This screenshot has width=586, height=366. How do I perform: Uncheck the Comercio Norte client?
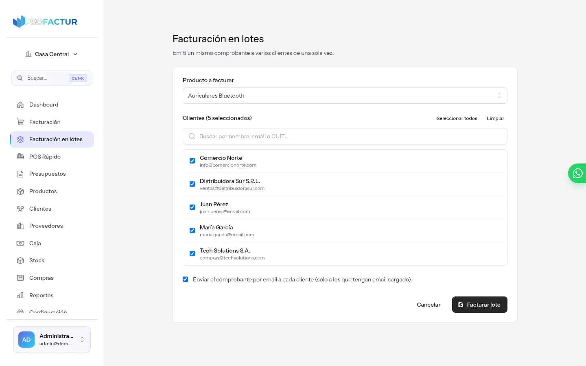click(x=192, y=161)
